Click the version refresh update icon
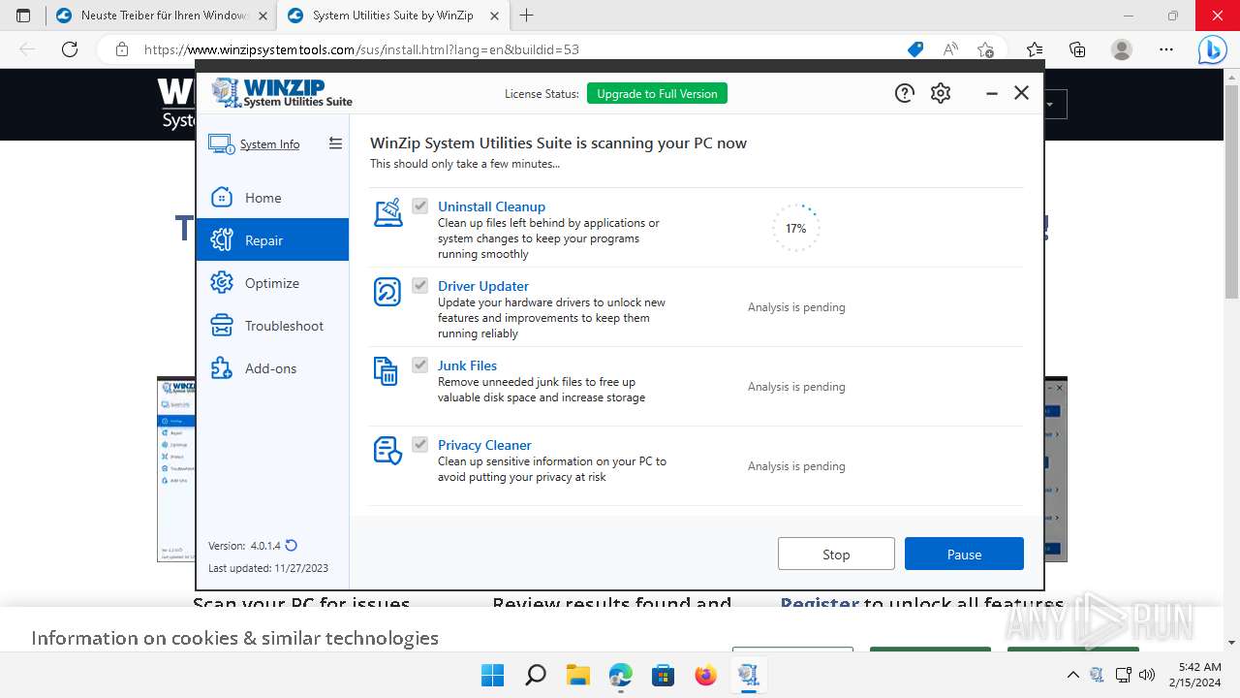Viewport: 1240px width, 698px height. (x=292, y=546)
